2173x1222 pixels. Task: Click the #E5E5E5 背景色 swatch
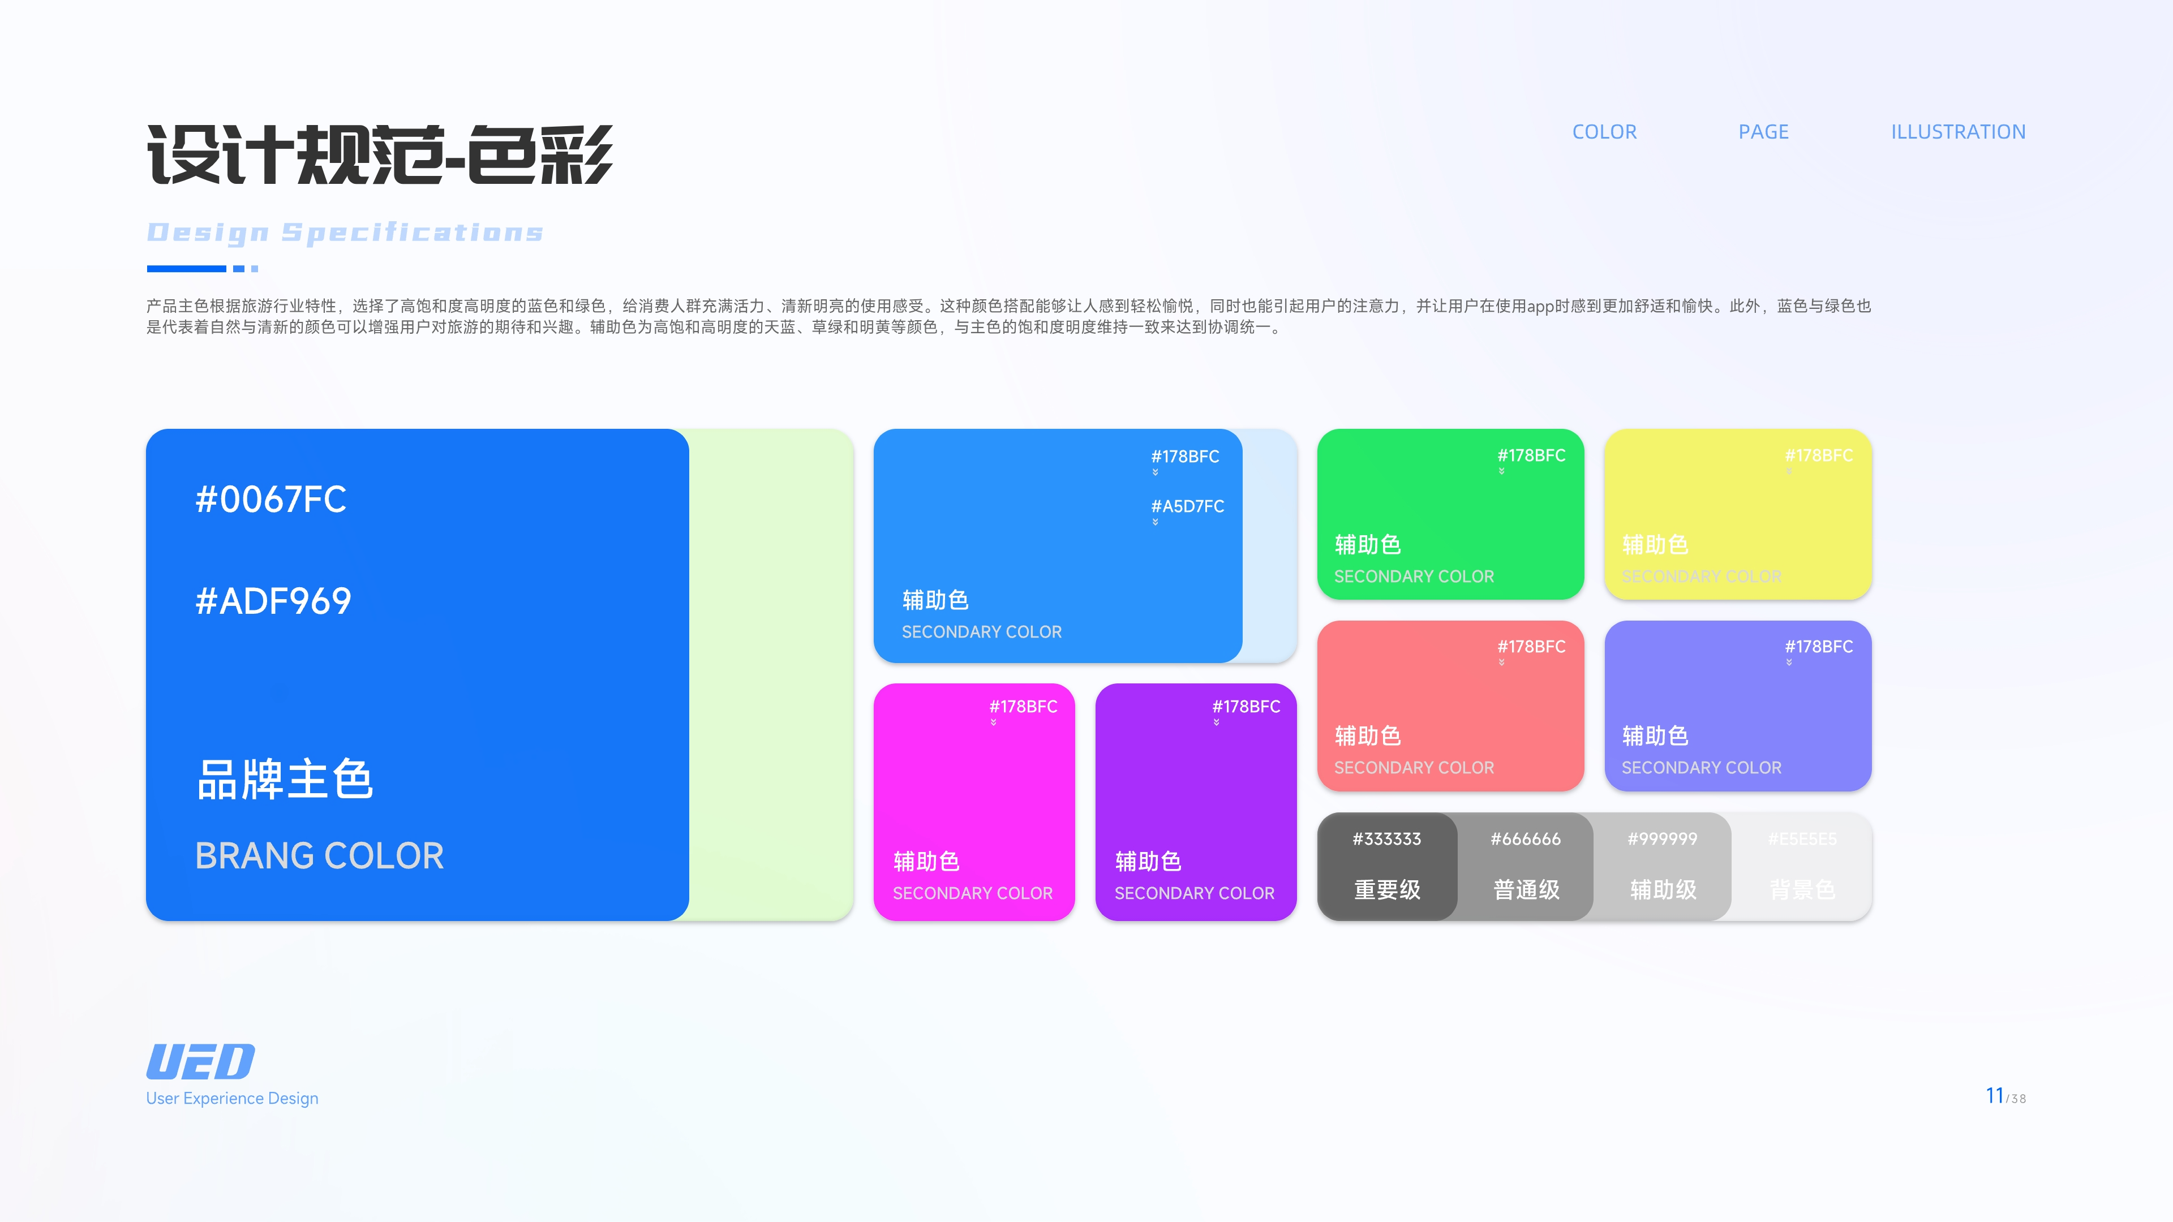click(1802, 866)
